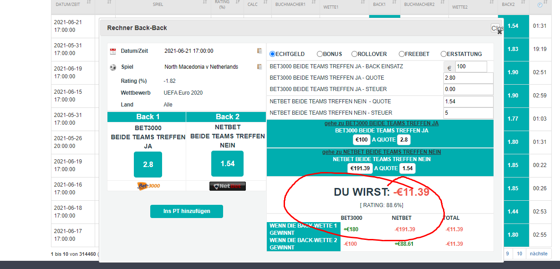The image size is (560, 269).
Task: Click the time cell 02:55 in the last column
Action: point(540,235)
